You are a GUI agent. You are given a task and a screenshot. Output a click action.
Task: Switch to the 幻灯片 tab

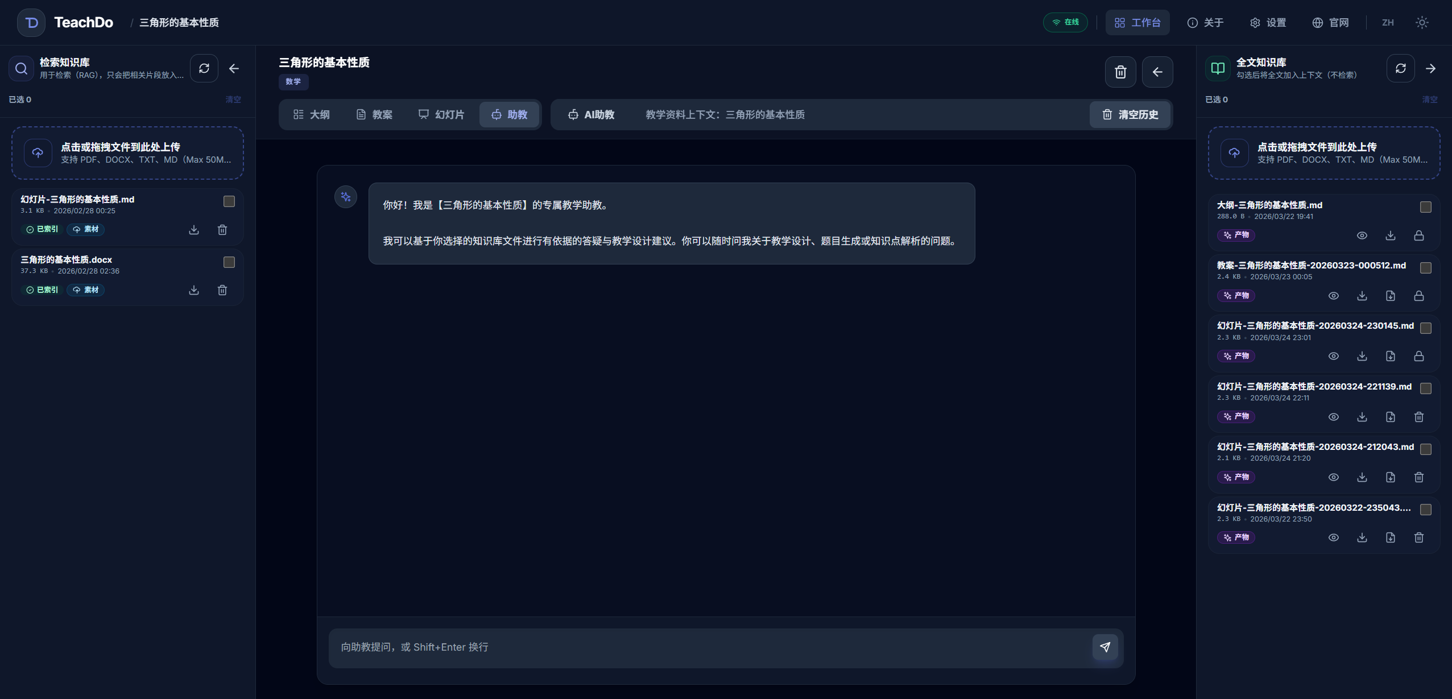[441, 114]
